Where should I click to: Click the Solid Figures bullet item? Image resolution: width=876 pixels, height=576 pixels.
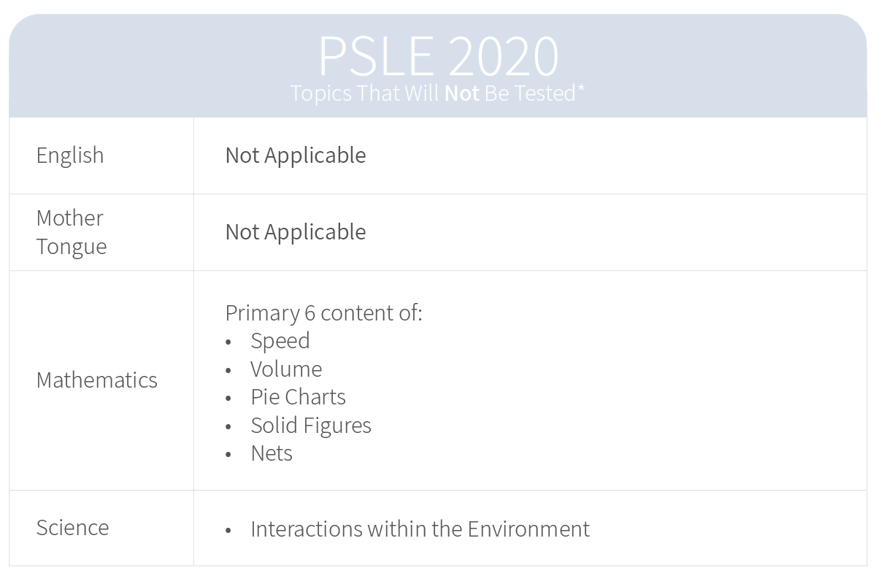click(311, 426)
